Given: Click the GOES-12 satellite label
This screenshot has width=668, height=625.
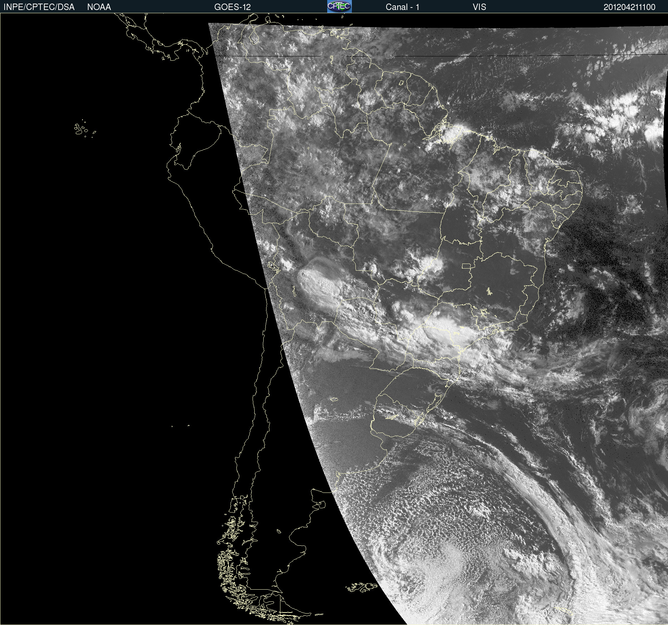Looking at the screenshot, I should tap(233, 7).
